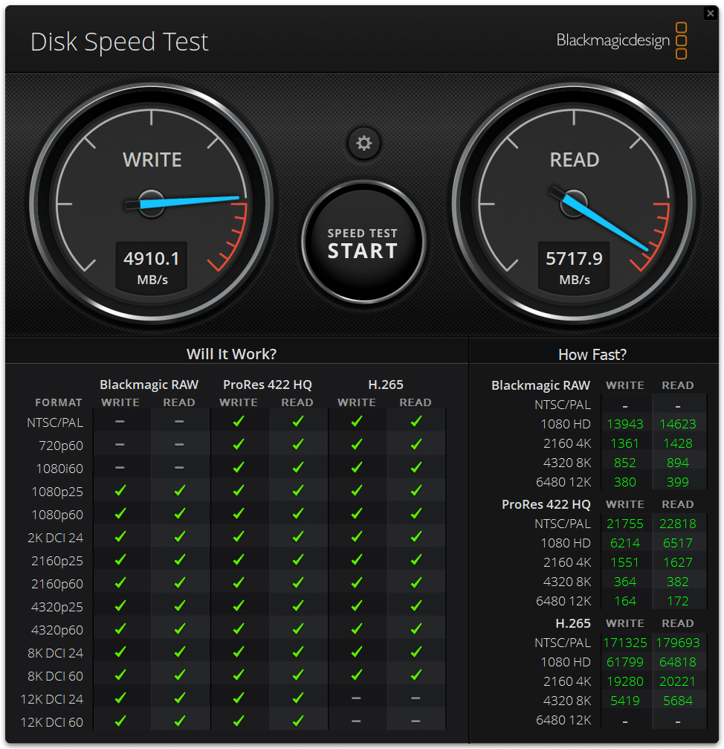The width and height of the screenshot is (724, 749).
Task: Click the Blackmagic RAW read dash for 720p60
Action: [179, 445]
